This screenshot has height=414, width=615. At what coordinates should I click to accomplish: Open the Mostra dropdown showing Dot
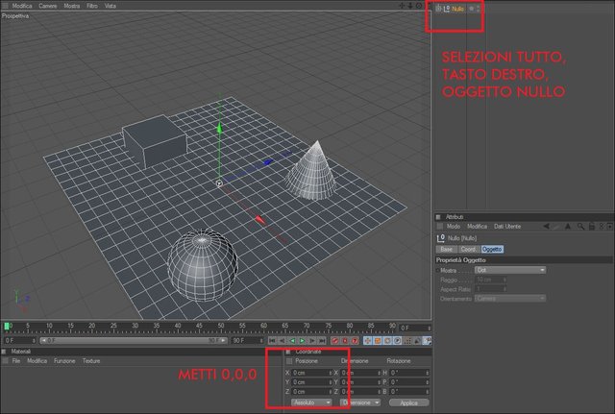pyautogui.click(x=510, y=270)
